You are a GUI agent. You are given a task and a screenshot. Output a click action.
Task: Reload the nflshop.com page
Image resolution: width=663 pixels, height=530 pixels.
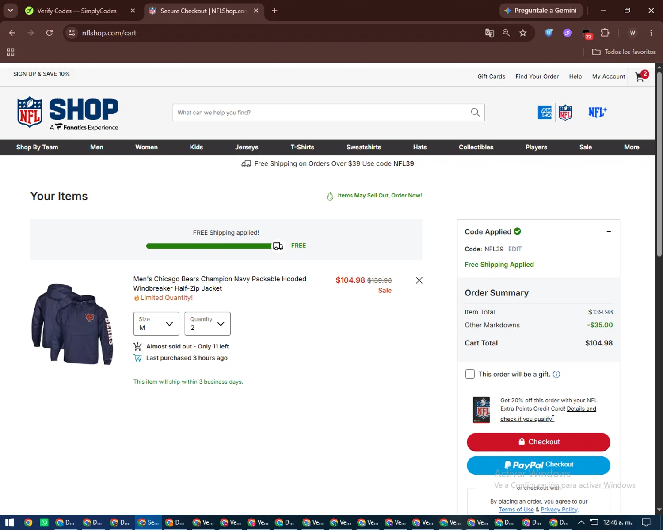point(50,33)
